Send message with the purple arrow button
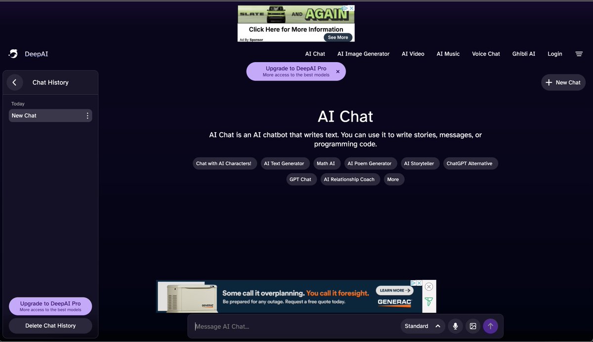Viewport: 593px width, 342px height. [x=490, y=326]
